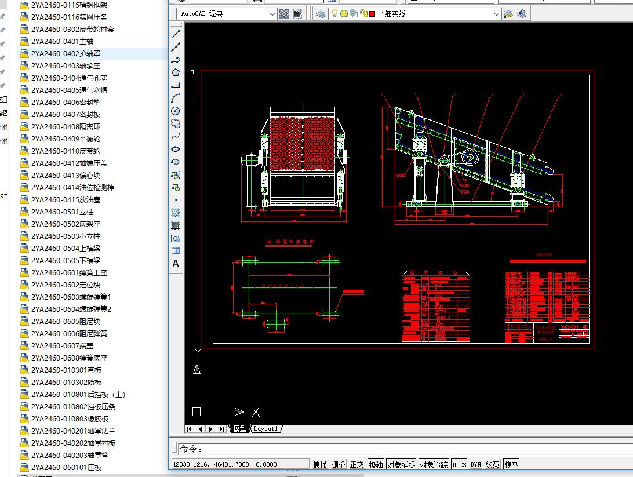
Task: Select the Polygon tool
Action: [176, 72]
